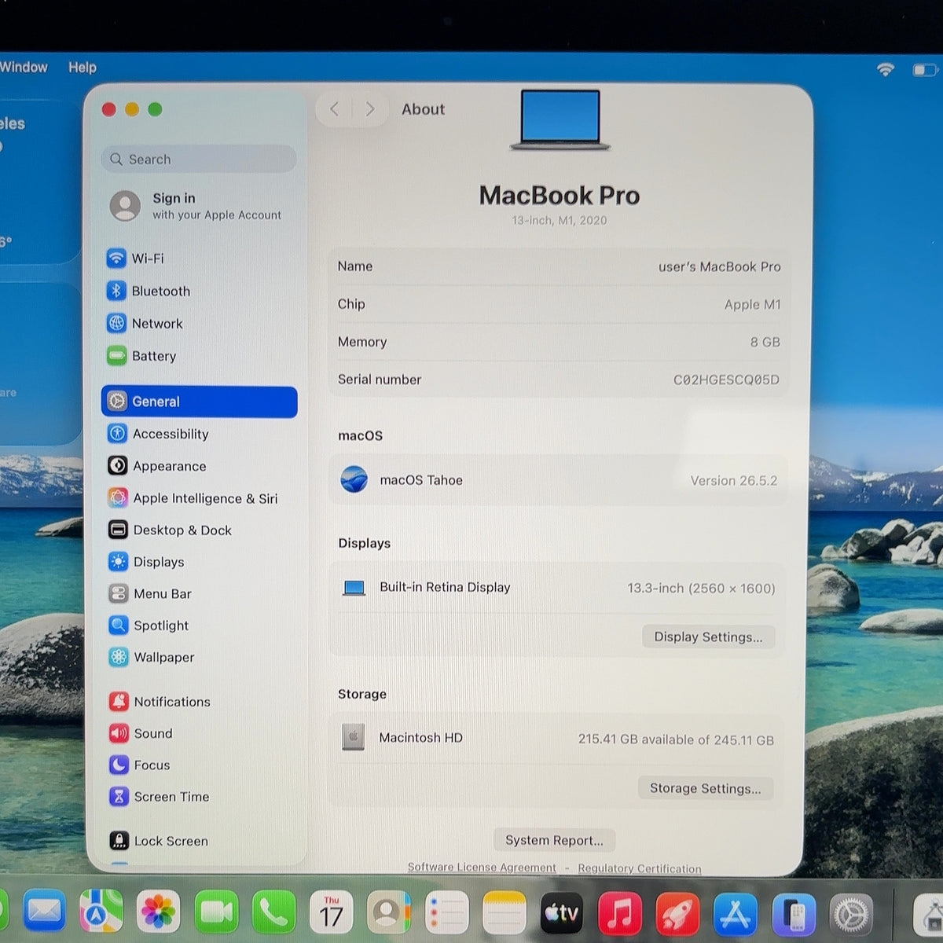Click the Macintosh HD storage row
Viewport: 943px width, 943px height.
point(556,739)
